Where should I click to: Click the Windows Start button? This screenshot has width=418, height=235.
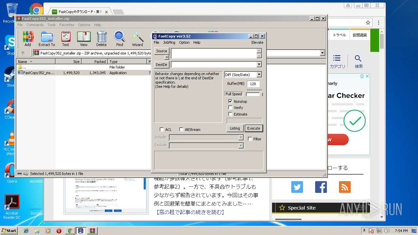(x=9, y=231)
